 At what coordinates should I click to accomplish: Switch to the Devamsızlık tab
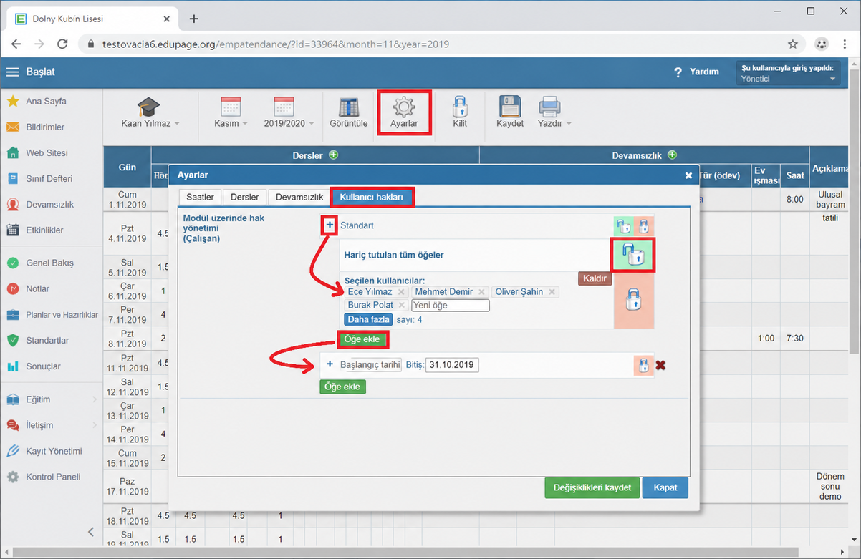[299, 197]
